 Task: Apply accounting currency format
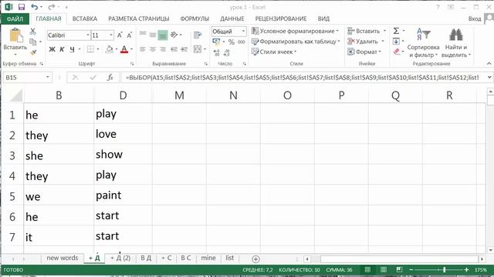216,42
